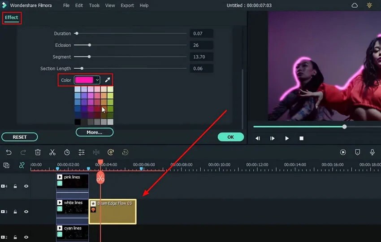Open More... colors button

click(95, 132)
